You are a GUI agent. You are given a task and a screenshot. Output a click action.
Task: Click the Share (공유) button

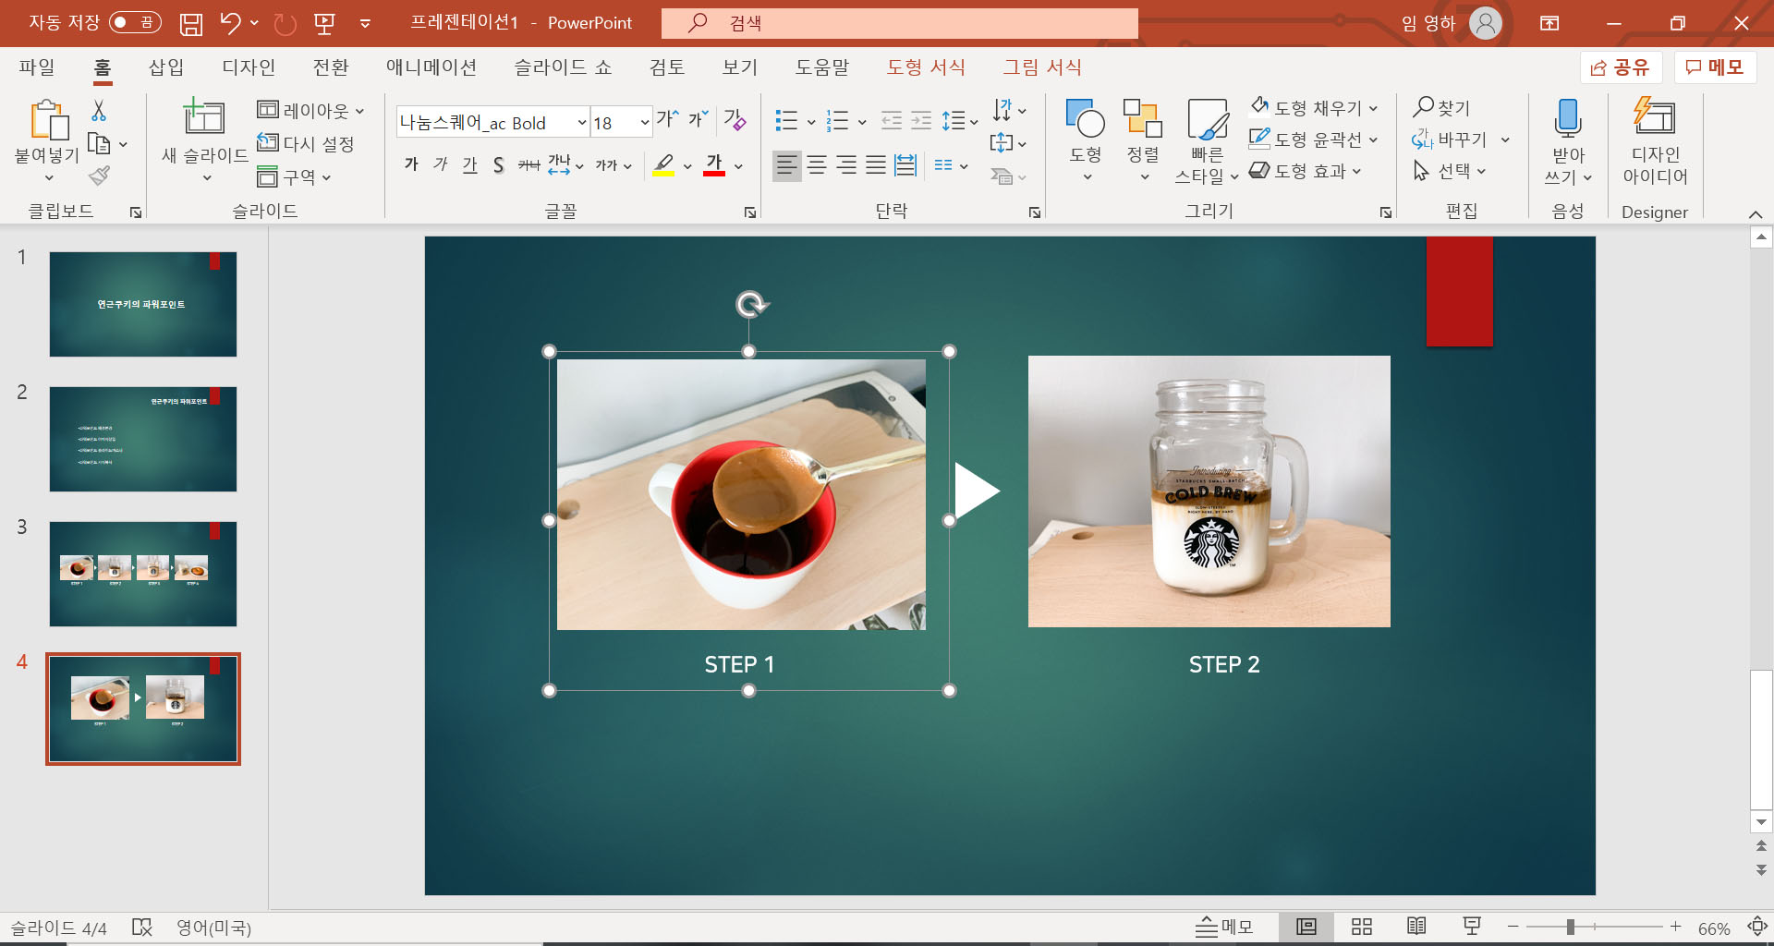[1621, 67]
